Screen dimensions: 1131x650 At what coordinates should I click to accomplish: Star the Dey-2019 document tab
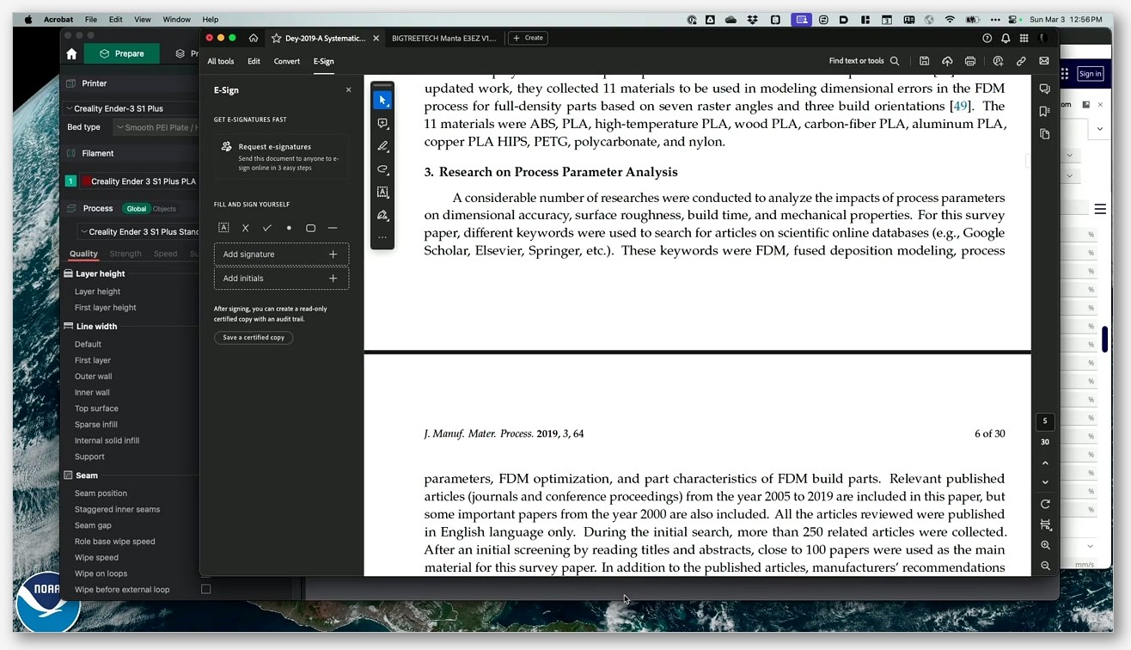(x=277, y=38)
